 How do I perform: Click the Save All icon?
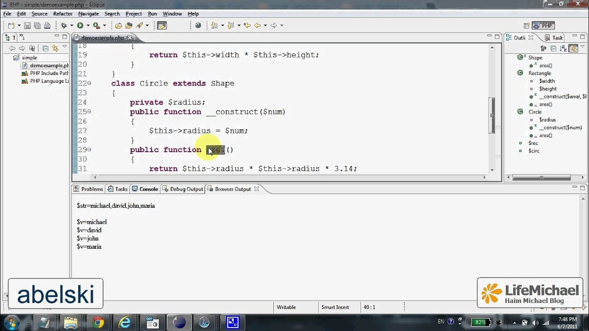(37, 26)
